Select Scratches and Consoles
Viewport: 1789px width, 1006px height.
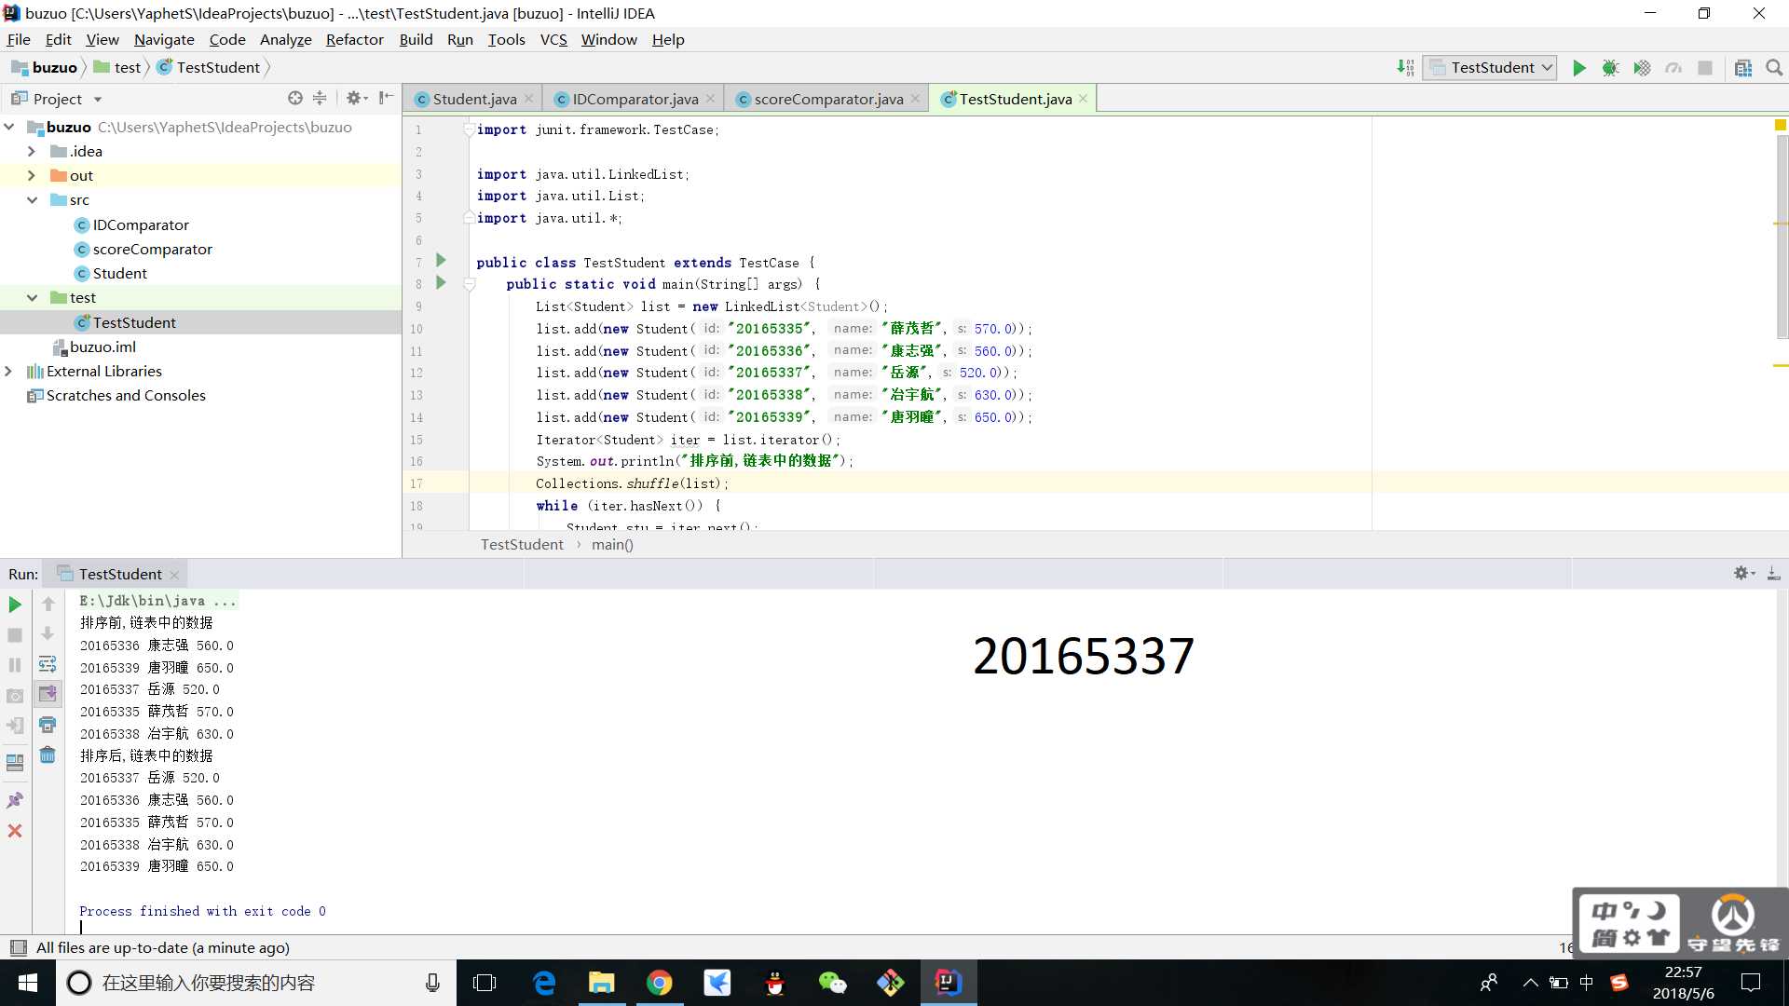click(126, 395)
